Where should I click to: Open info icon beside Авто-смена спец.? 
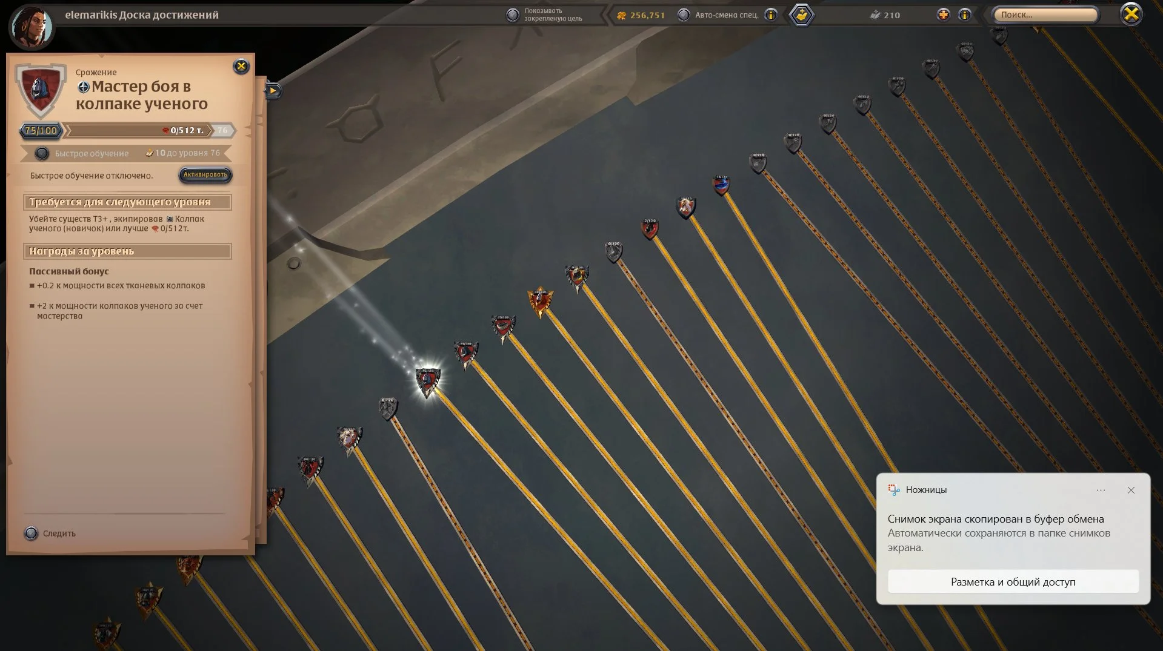coord(771,15)
